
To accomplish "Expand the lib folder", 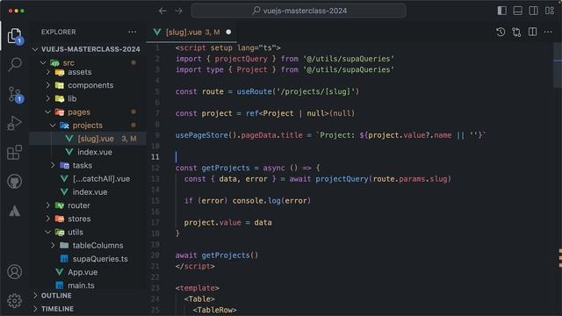I will (x=48, y=98).
